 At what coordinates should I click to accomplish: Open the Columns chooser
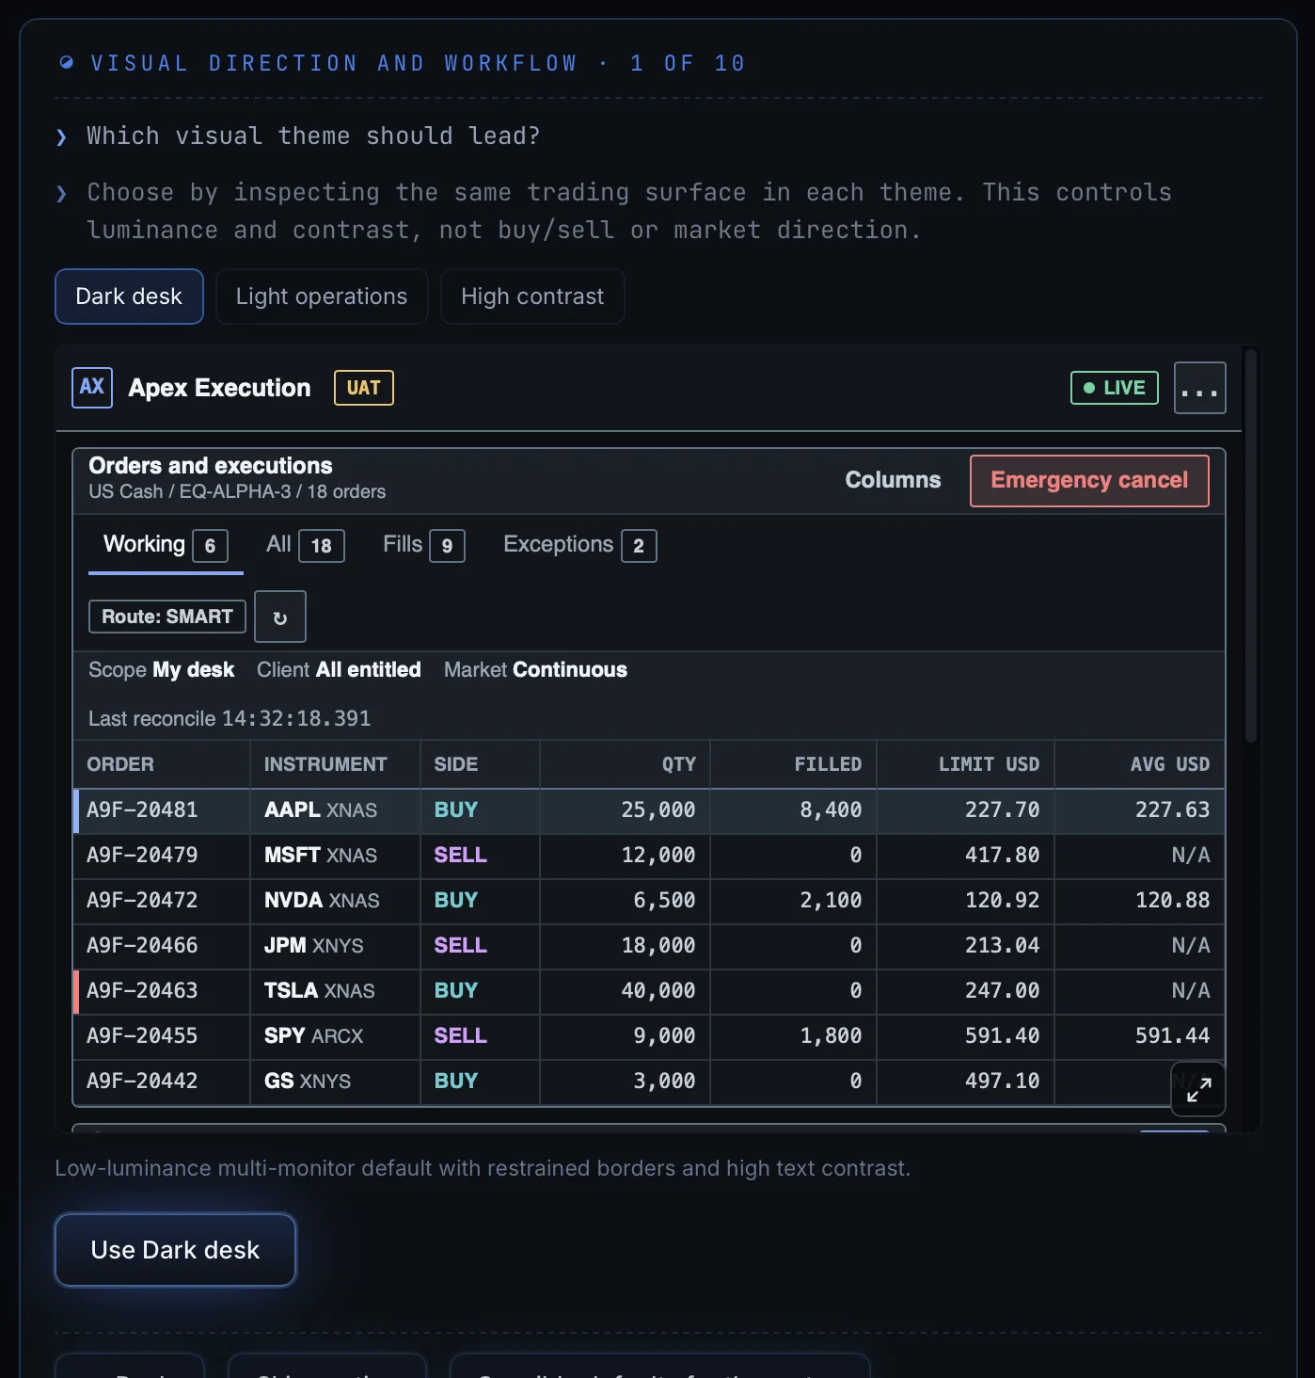893,480
